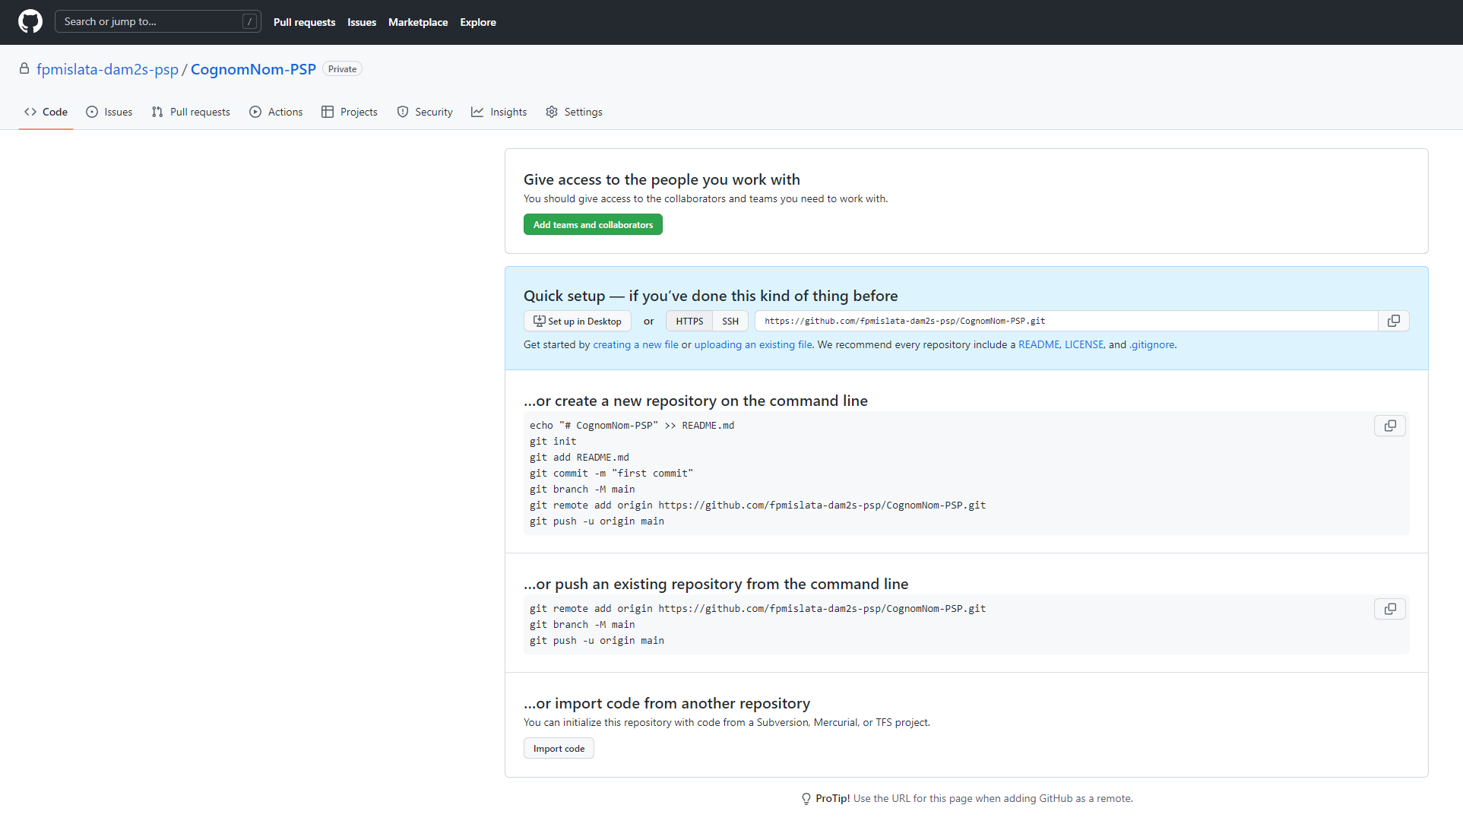Click Set up in Desktop button

coord(578,321)
